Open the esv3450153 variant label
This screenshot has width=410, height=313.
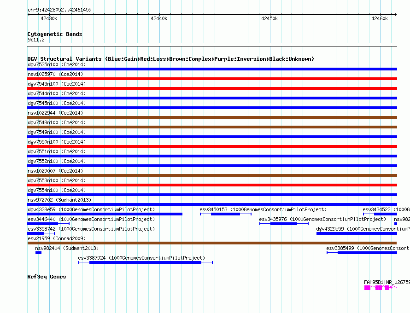[x=263, y=209]
